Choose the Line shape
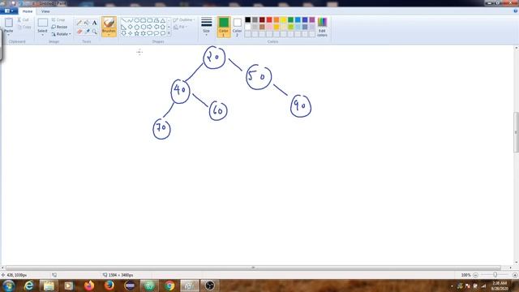Viewport: 519px width, 292px height. pos(123,20)
